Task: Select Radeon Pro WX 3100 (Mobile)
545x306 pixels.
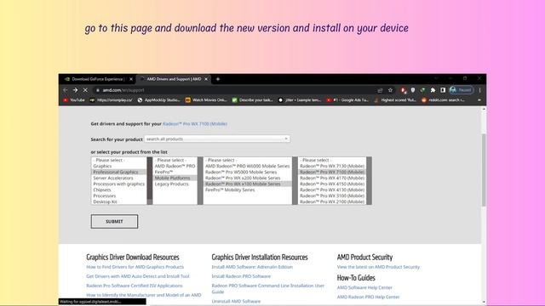Action: click(332, 195)
